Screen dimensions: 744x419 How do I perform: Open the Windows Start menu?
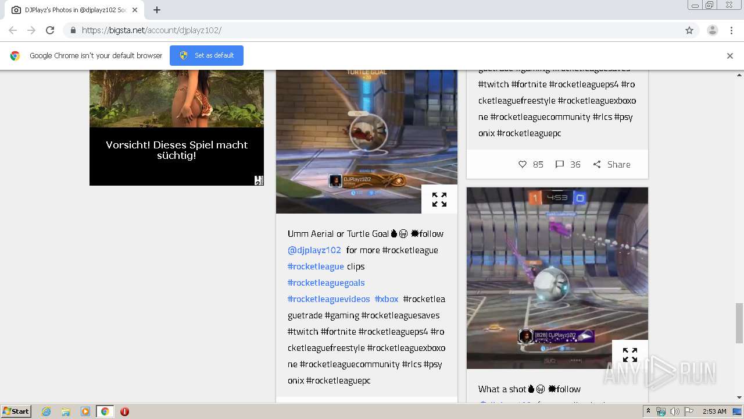point(16,411)
